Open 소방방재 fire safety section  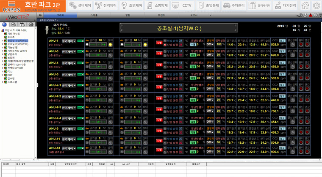157,5
